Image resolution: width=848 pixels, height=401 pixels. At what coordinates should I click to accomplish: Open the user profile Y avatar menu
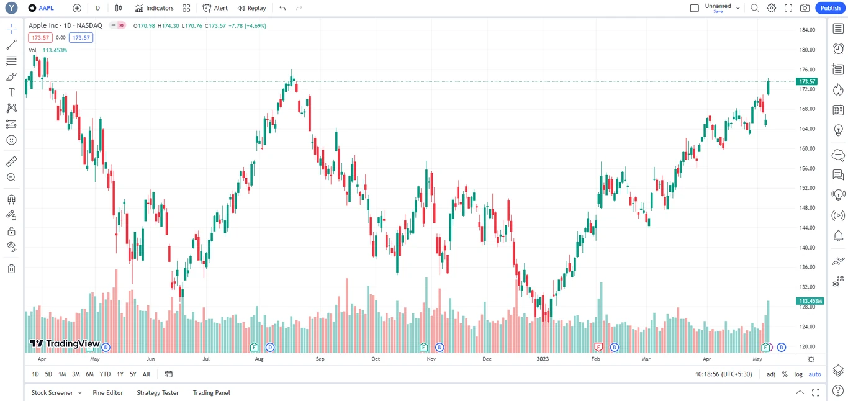click(11, 8)
